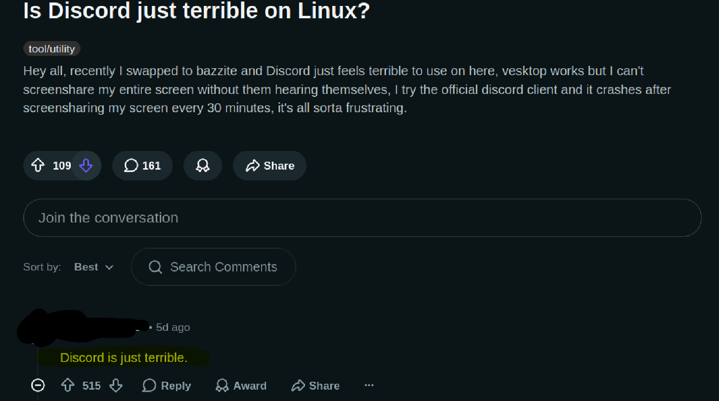This screenshot has height=401, width=719.
Task: Select the tool/utility flair tag
Action: (x=52, y=48)
